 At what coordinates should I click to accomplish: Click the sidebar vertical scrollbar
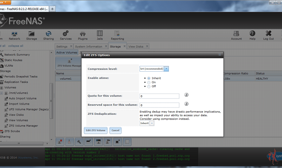(x=51, y=101)
